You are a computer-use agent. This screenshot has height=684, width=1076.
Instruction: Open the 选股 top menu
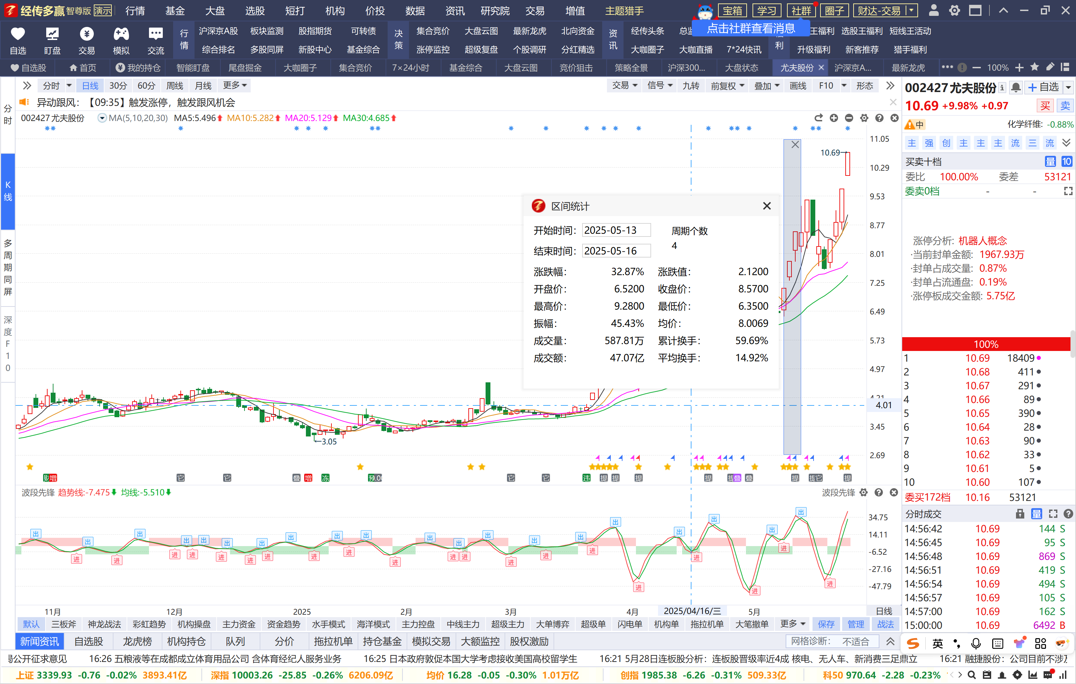coord(255,10)
